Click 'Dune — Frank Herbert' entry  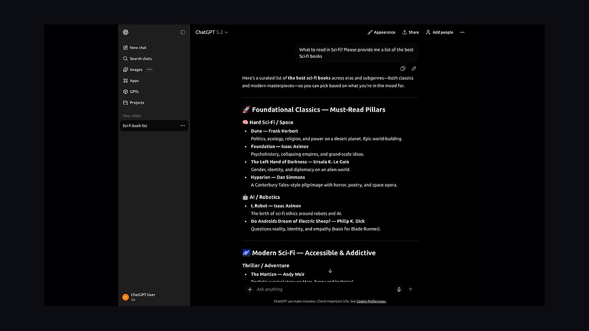pos(274,131)
